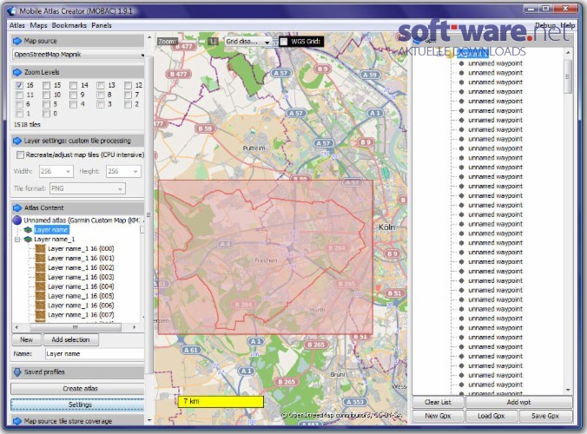Image resolution: width=587 pixels, height=434 pixels.
Task: Click the Create atlas button
Action: [77, 388]
